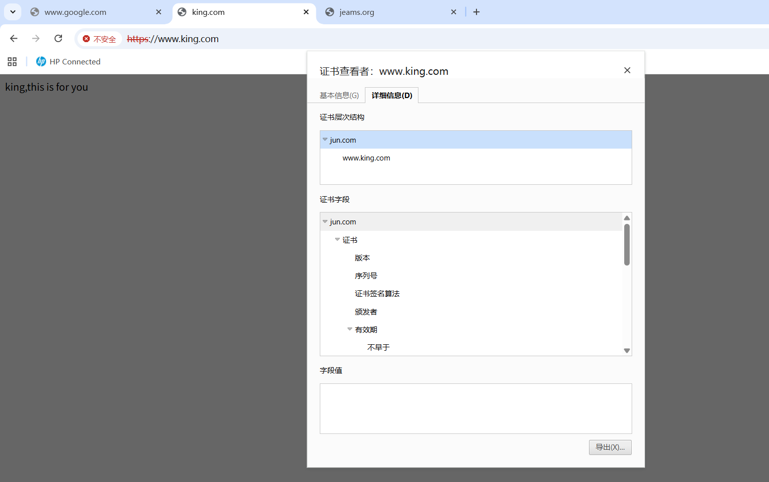Click the 导出(X)... export button
The height and width of the screenshot is (482, 769).
(610, 447)
